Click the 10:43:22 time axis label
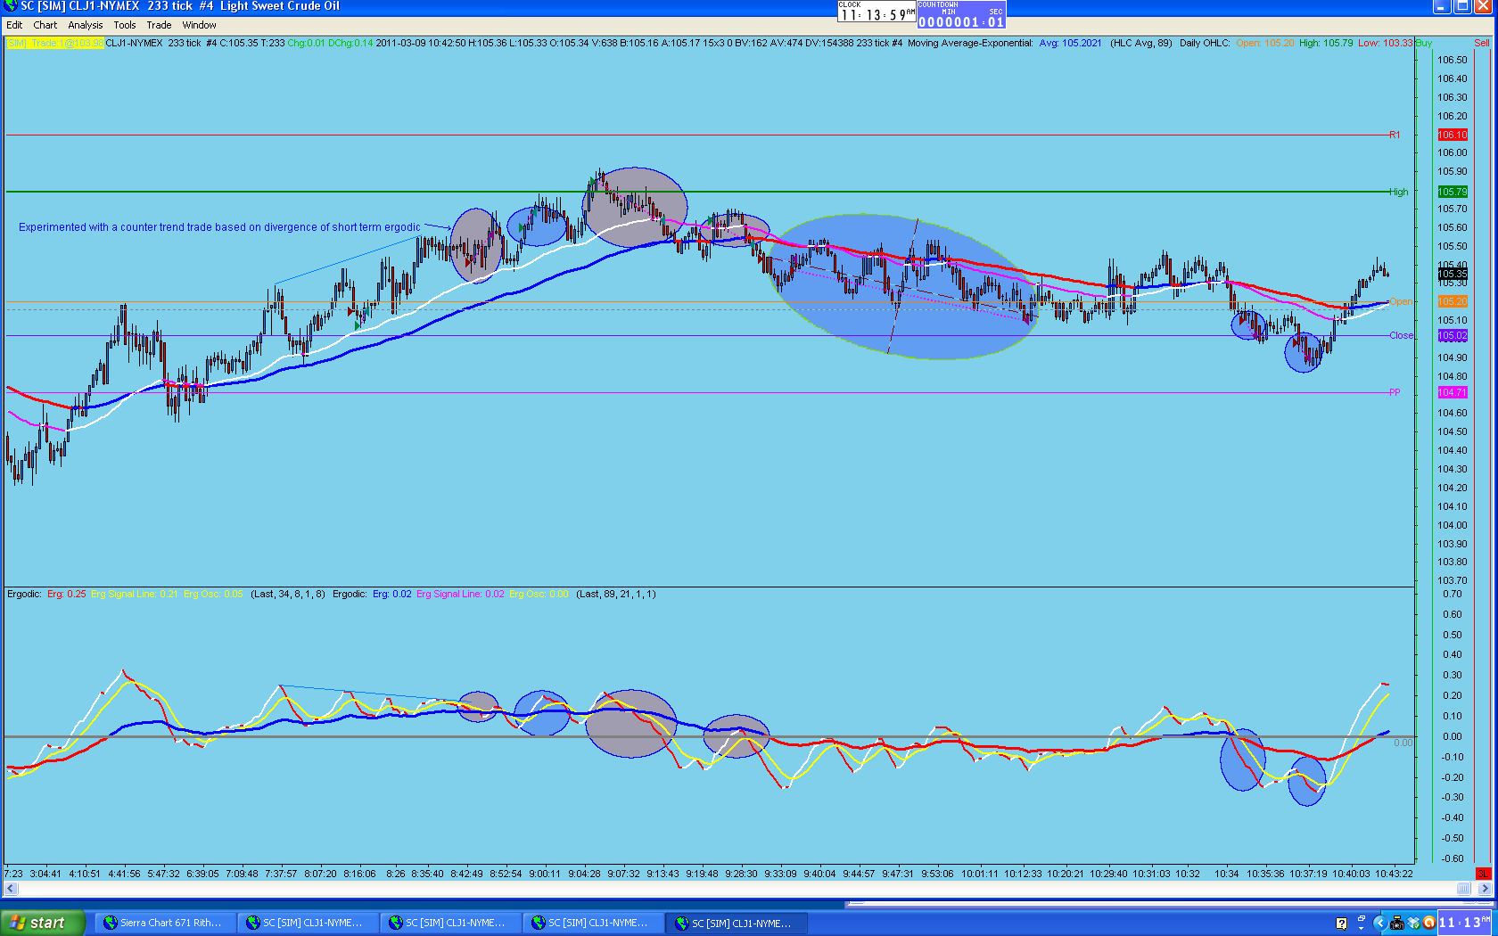Viewport: 1498px width, 936px height. [1394, 874]
